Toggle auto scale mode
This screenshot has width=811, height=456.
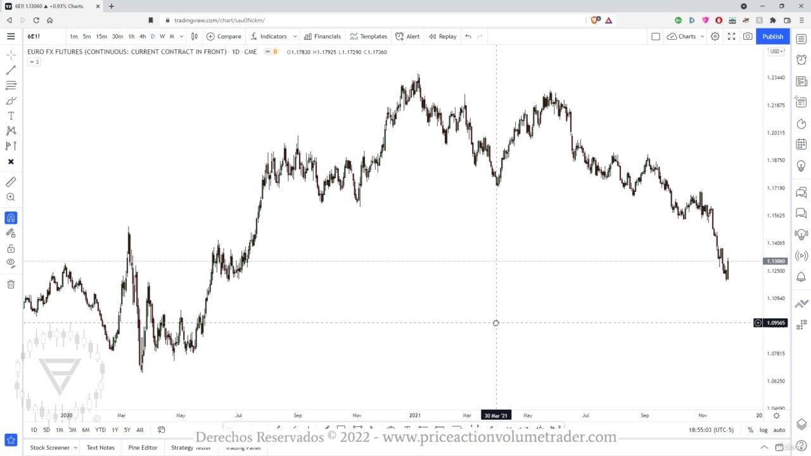tap(779, 430)
